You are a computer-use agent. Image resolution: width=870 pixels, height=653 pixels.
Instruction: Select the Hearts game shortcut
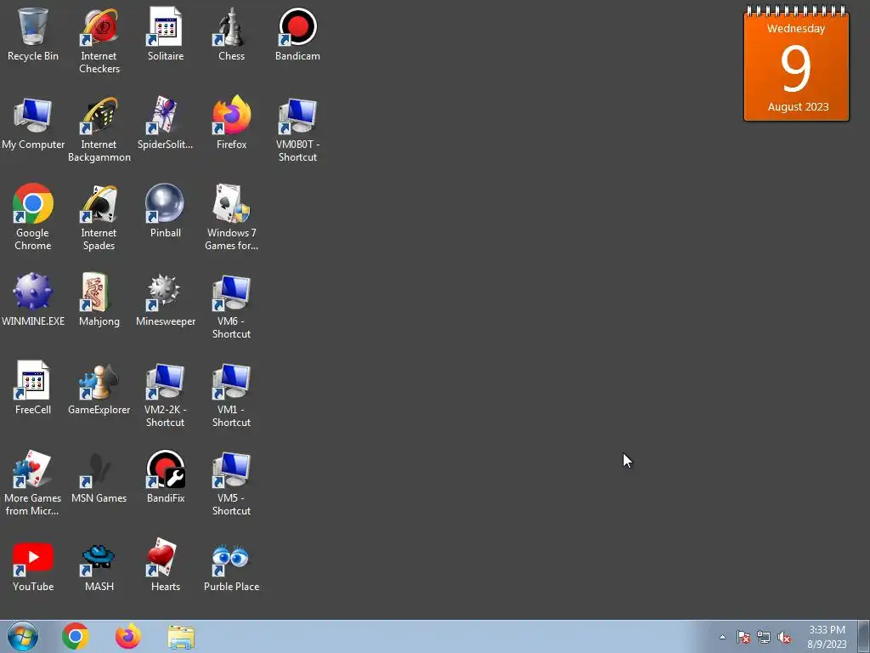(166, 565)
